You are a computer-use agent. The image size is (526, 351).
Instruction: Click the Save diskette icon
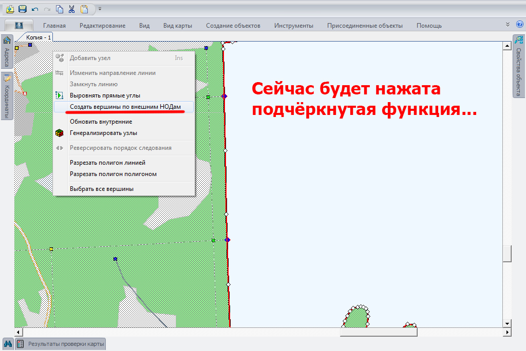[x=22, y=9]
